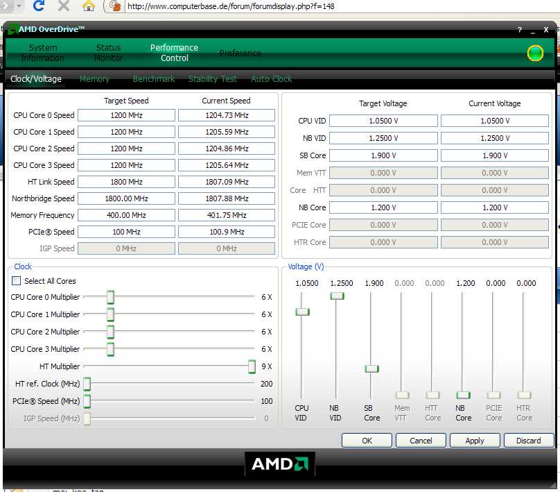Open the System Information tab

tap(42, 53)
